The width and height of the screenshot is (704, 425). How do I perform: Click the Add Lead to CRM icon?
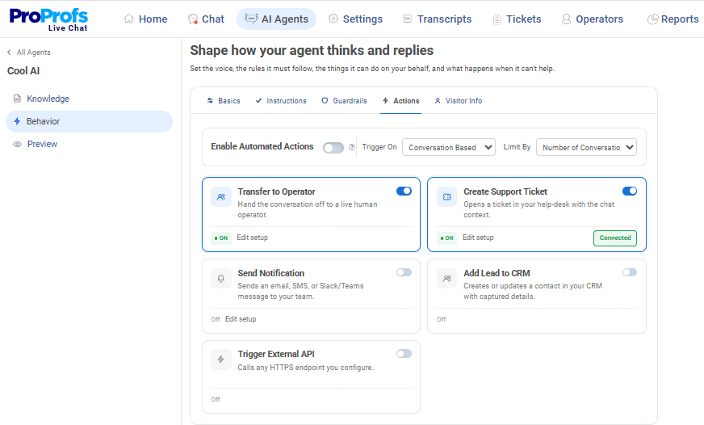coord(446,279)
